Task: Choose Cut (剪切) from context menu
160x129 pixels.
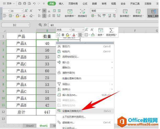Action: click(85, 46)
